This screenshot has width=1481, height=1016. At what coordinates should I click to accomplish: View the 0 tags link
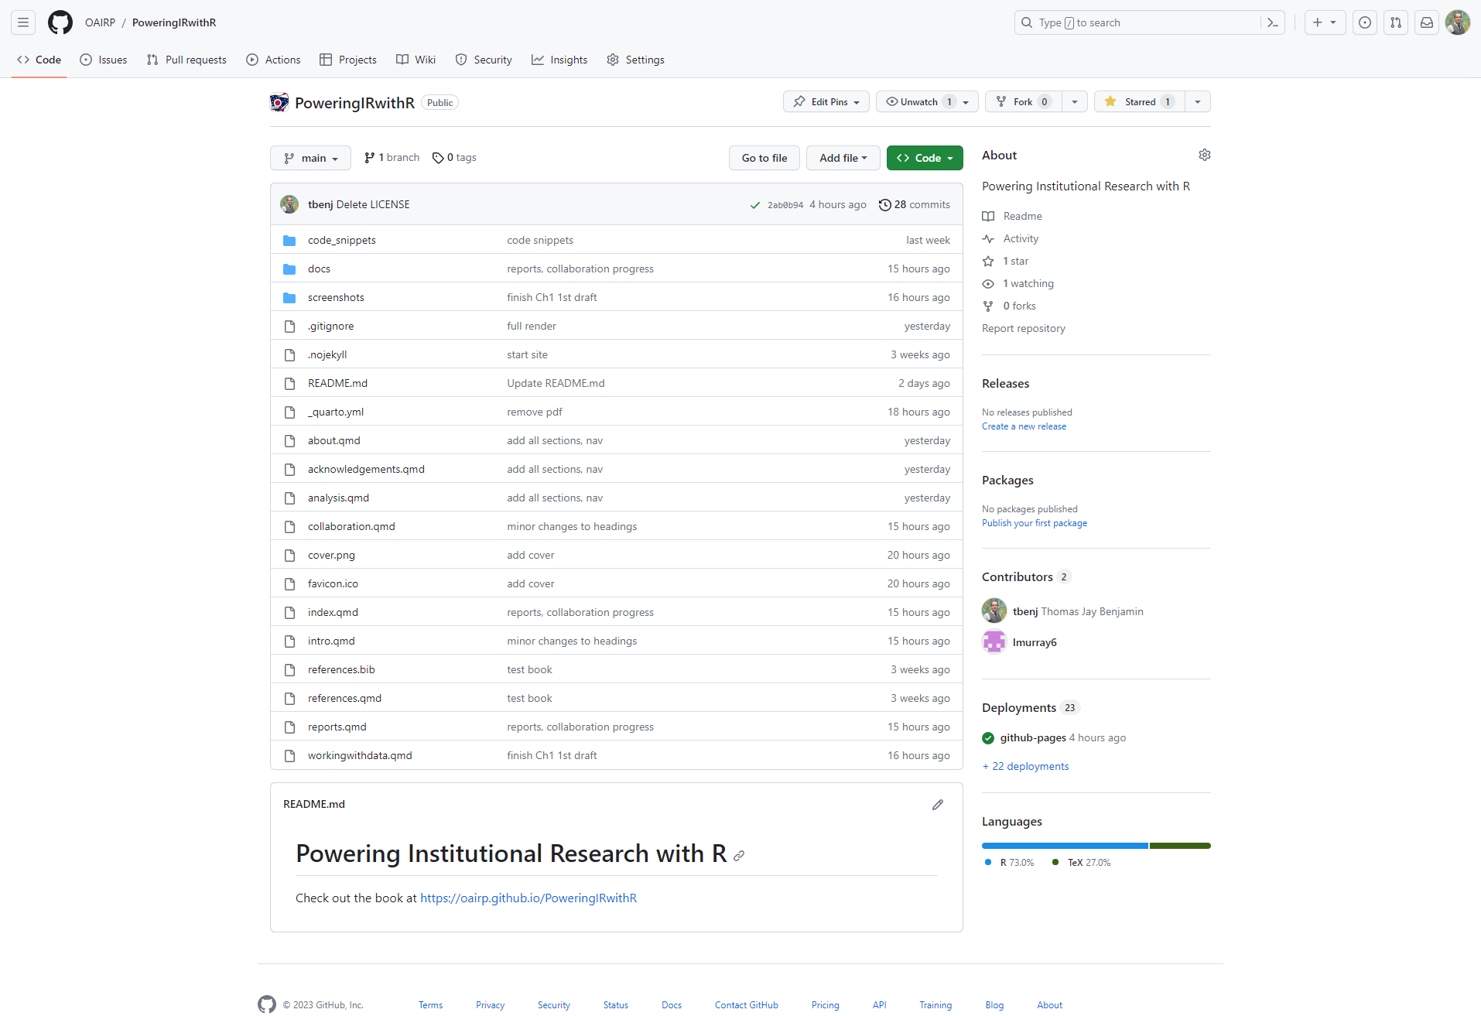[x=454, y=157]
